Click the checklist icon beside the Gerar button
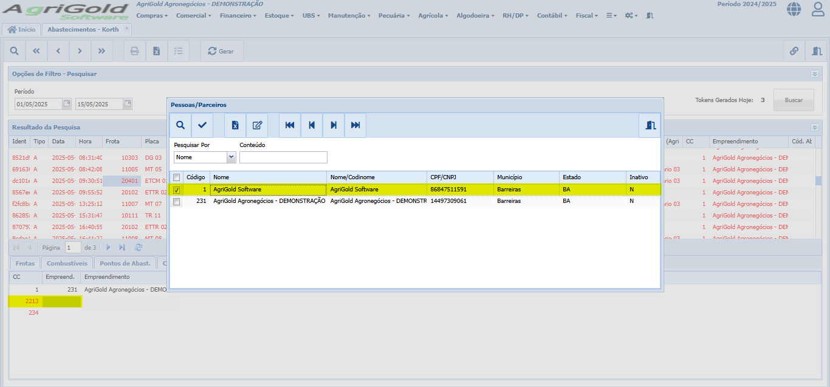830x387 pixels. pyautogui.click(x=178, y=51)
